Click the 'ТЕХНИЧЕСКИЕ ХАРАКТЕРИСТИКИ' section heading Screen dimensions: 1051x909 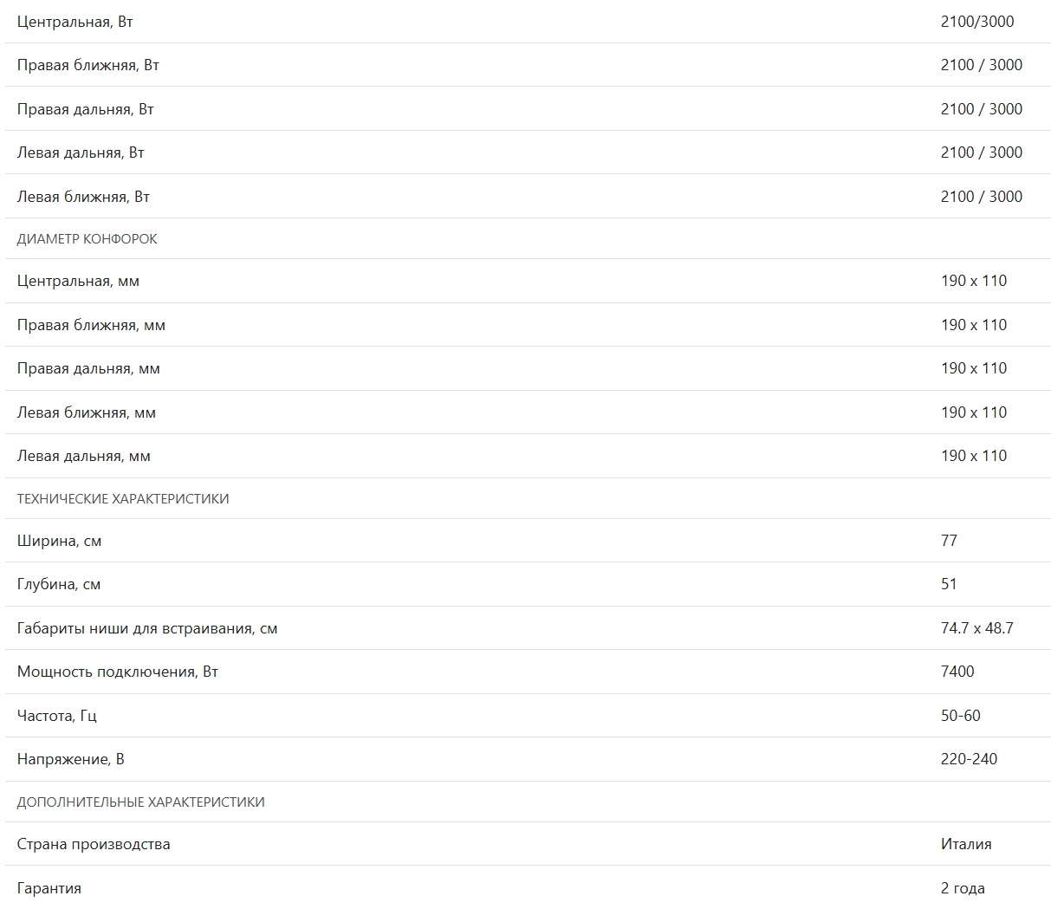[123, 499]
